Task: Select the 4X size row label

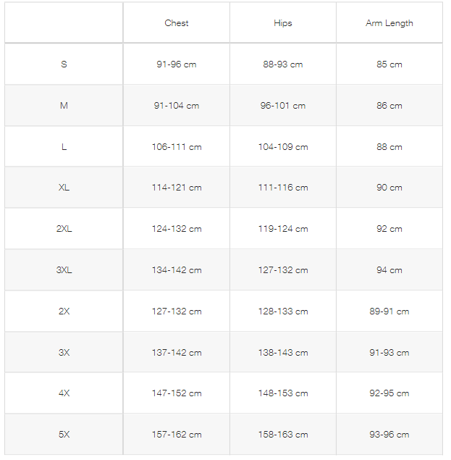Action: point(64,393)
